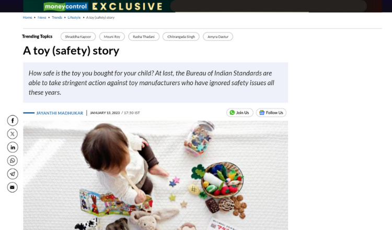Select Mouni Roy trending topic

[112, 37]
